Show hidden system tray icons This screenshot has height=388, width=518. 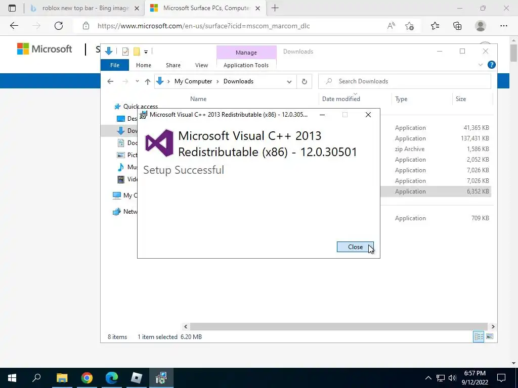tap(428, 378)
